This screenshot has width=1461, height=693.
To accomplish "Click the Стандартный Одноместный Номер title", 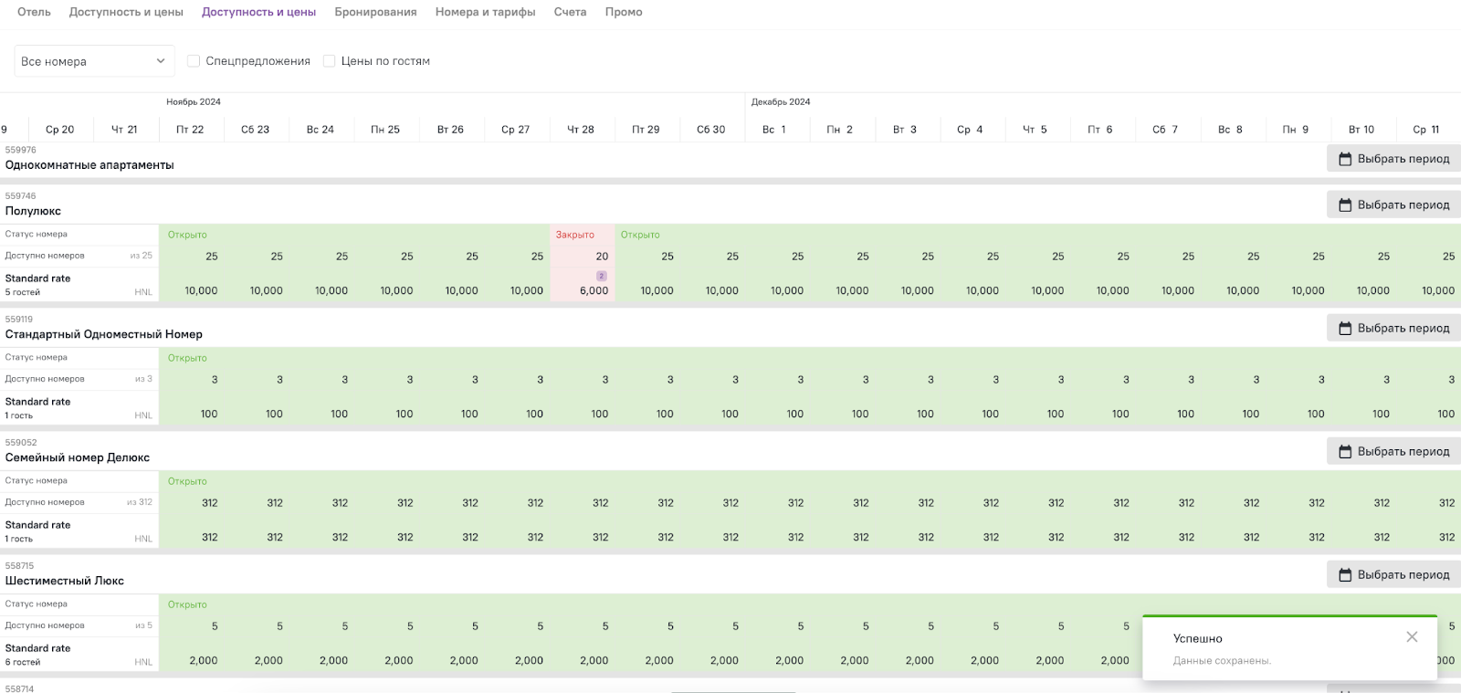I will (104, 334).
